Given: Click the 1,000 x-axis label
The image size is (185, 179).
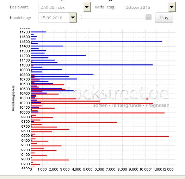Looking at the screenshot, I should pos(42,170).
